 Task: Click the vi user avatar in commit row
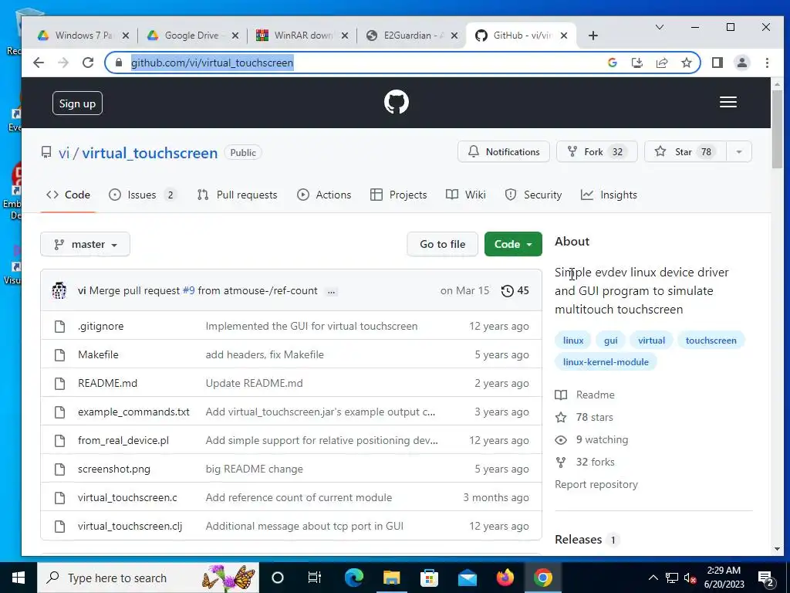coord(59,290)
